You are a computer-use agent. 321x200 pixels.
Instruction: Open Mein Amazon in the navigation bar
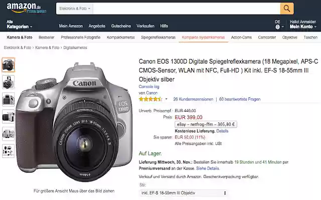71,26
